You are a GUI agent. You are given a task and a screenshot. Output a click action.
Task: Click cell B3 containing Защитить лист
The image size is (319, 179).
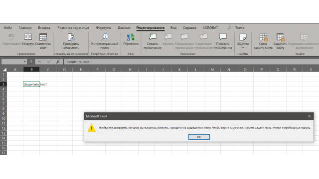point(31,84)
